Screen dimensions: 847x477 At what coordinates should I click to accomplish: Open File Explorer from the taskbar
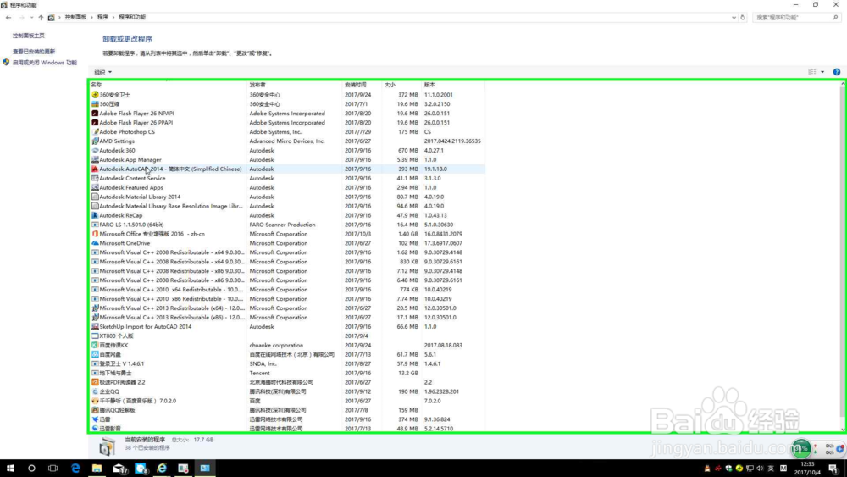click(x=97, y=469)
